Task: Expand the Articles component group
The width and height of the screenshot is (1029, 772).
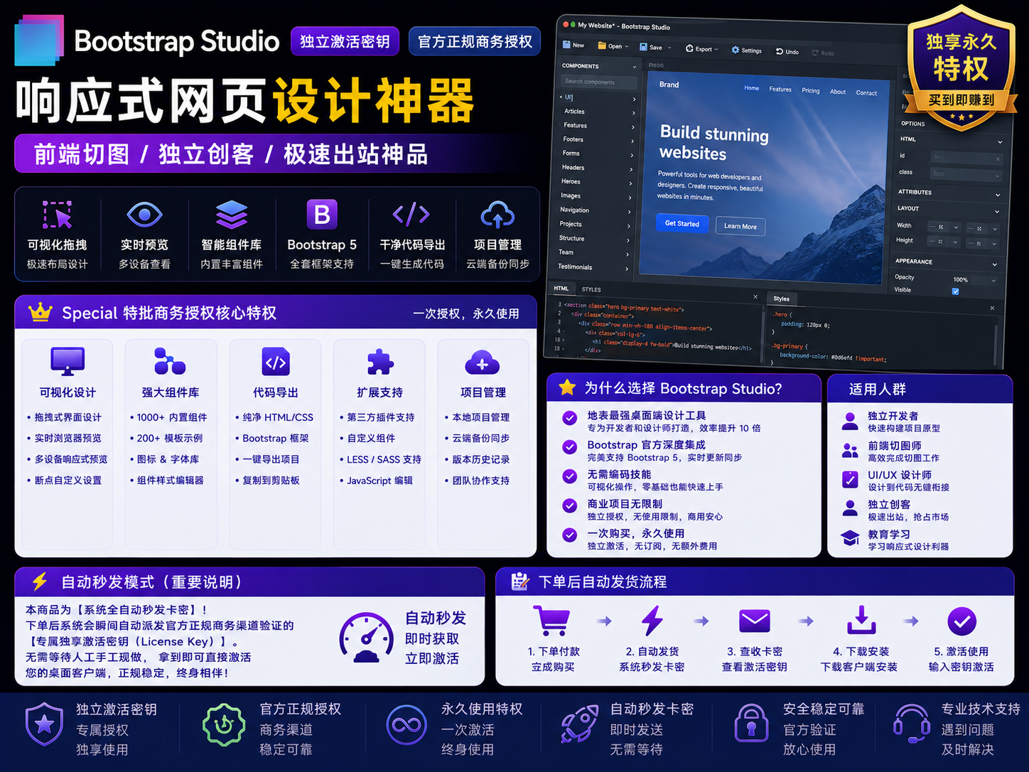Action: [x=634, y=112]
